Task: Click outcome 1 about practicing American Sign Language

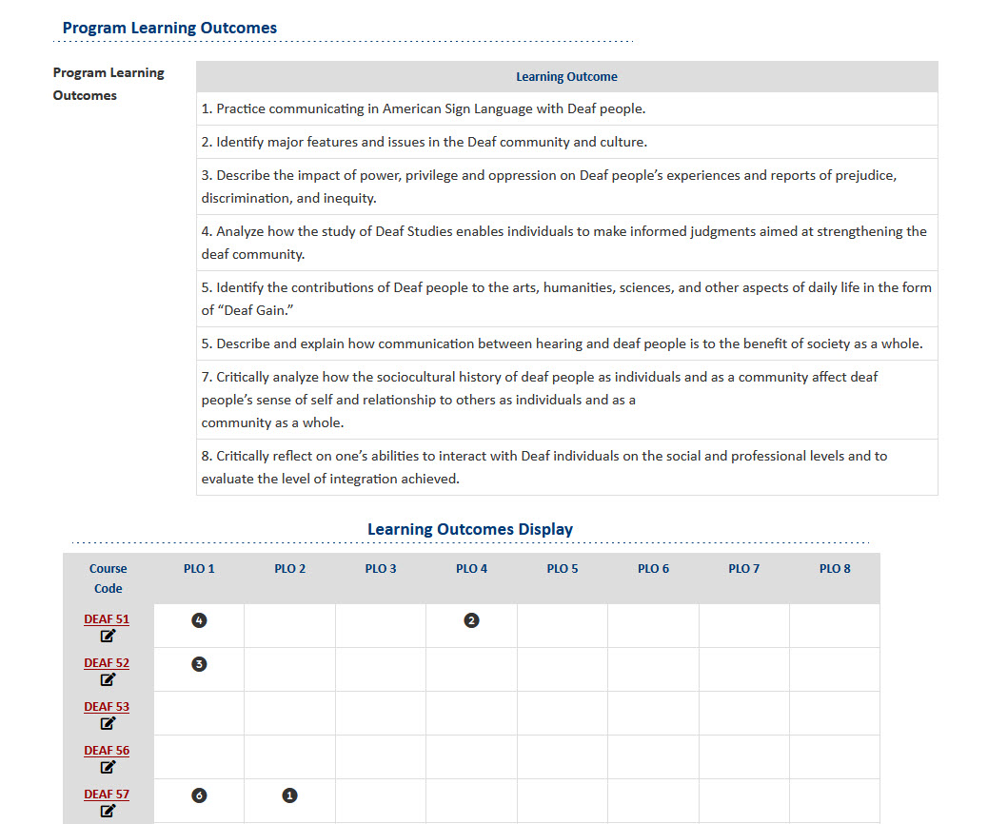Action: [566, 108]
